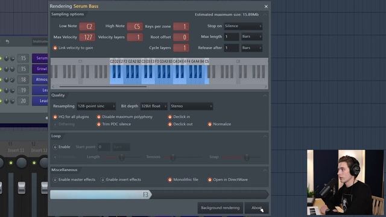Click the Velocity layers value
The height and width of the screenshot is (217, 386).
[134, 37]
